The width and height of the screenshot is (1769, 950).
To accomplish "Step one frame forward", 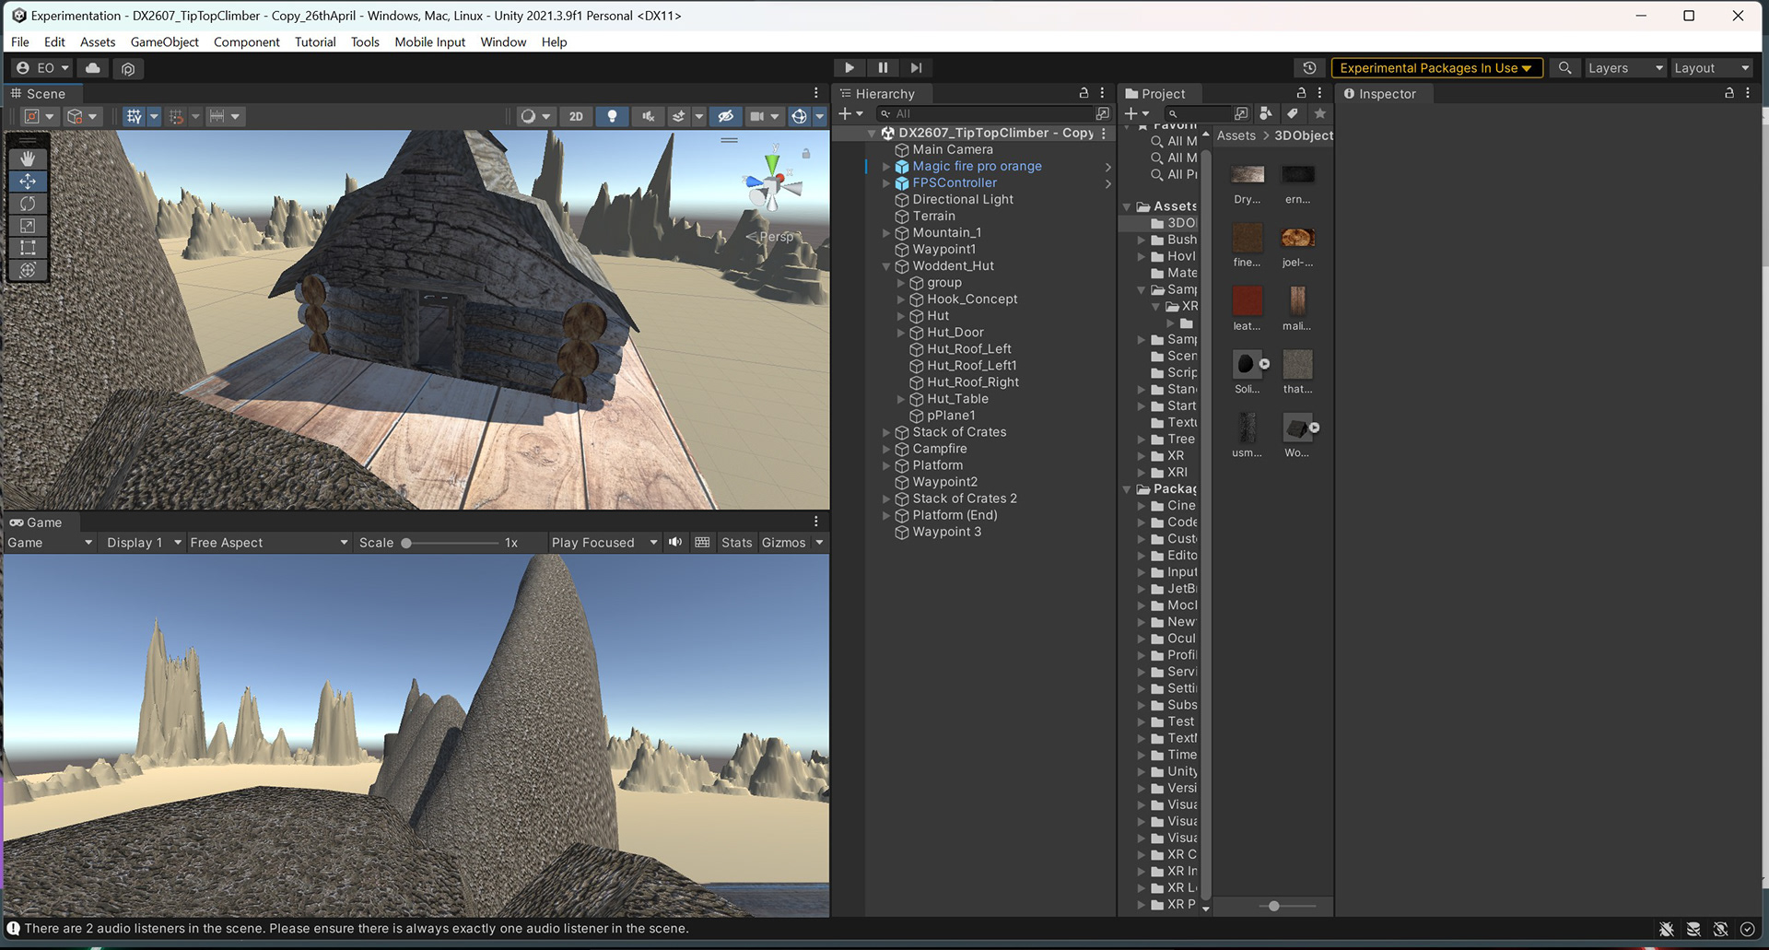I will pyautogui.click(x=916, y=67).
